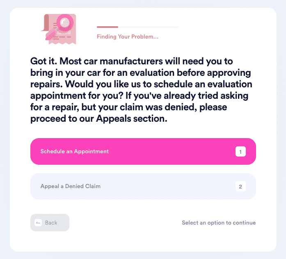Click the number 2 shortcut badge

click(240, 186)
